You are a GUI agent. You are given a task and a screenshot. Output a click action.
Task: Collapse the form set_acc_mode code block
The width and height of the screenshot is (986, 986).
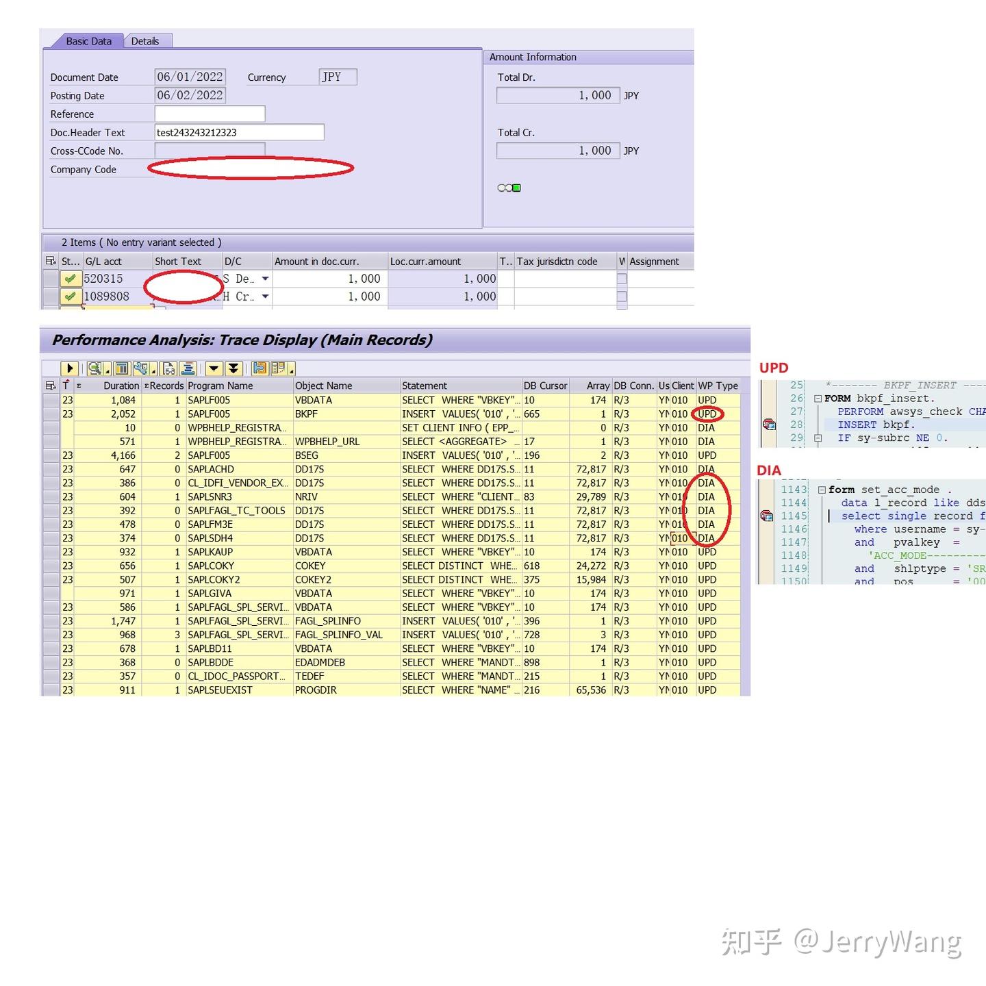(822, 490)
